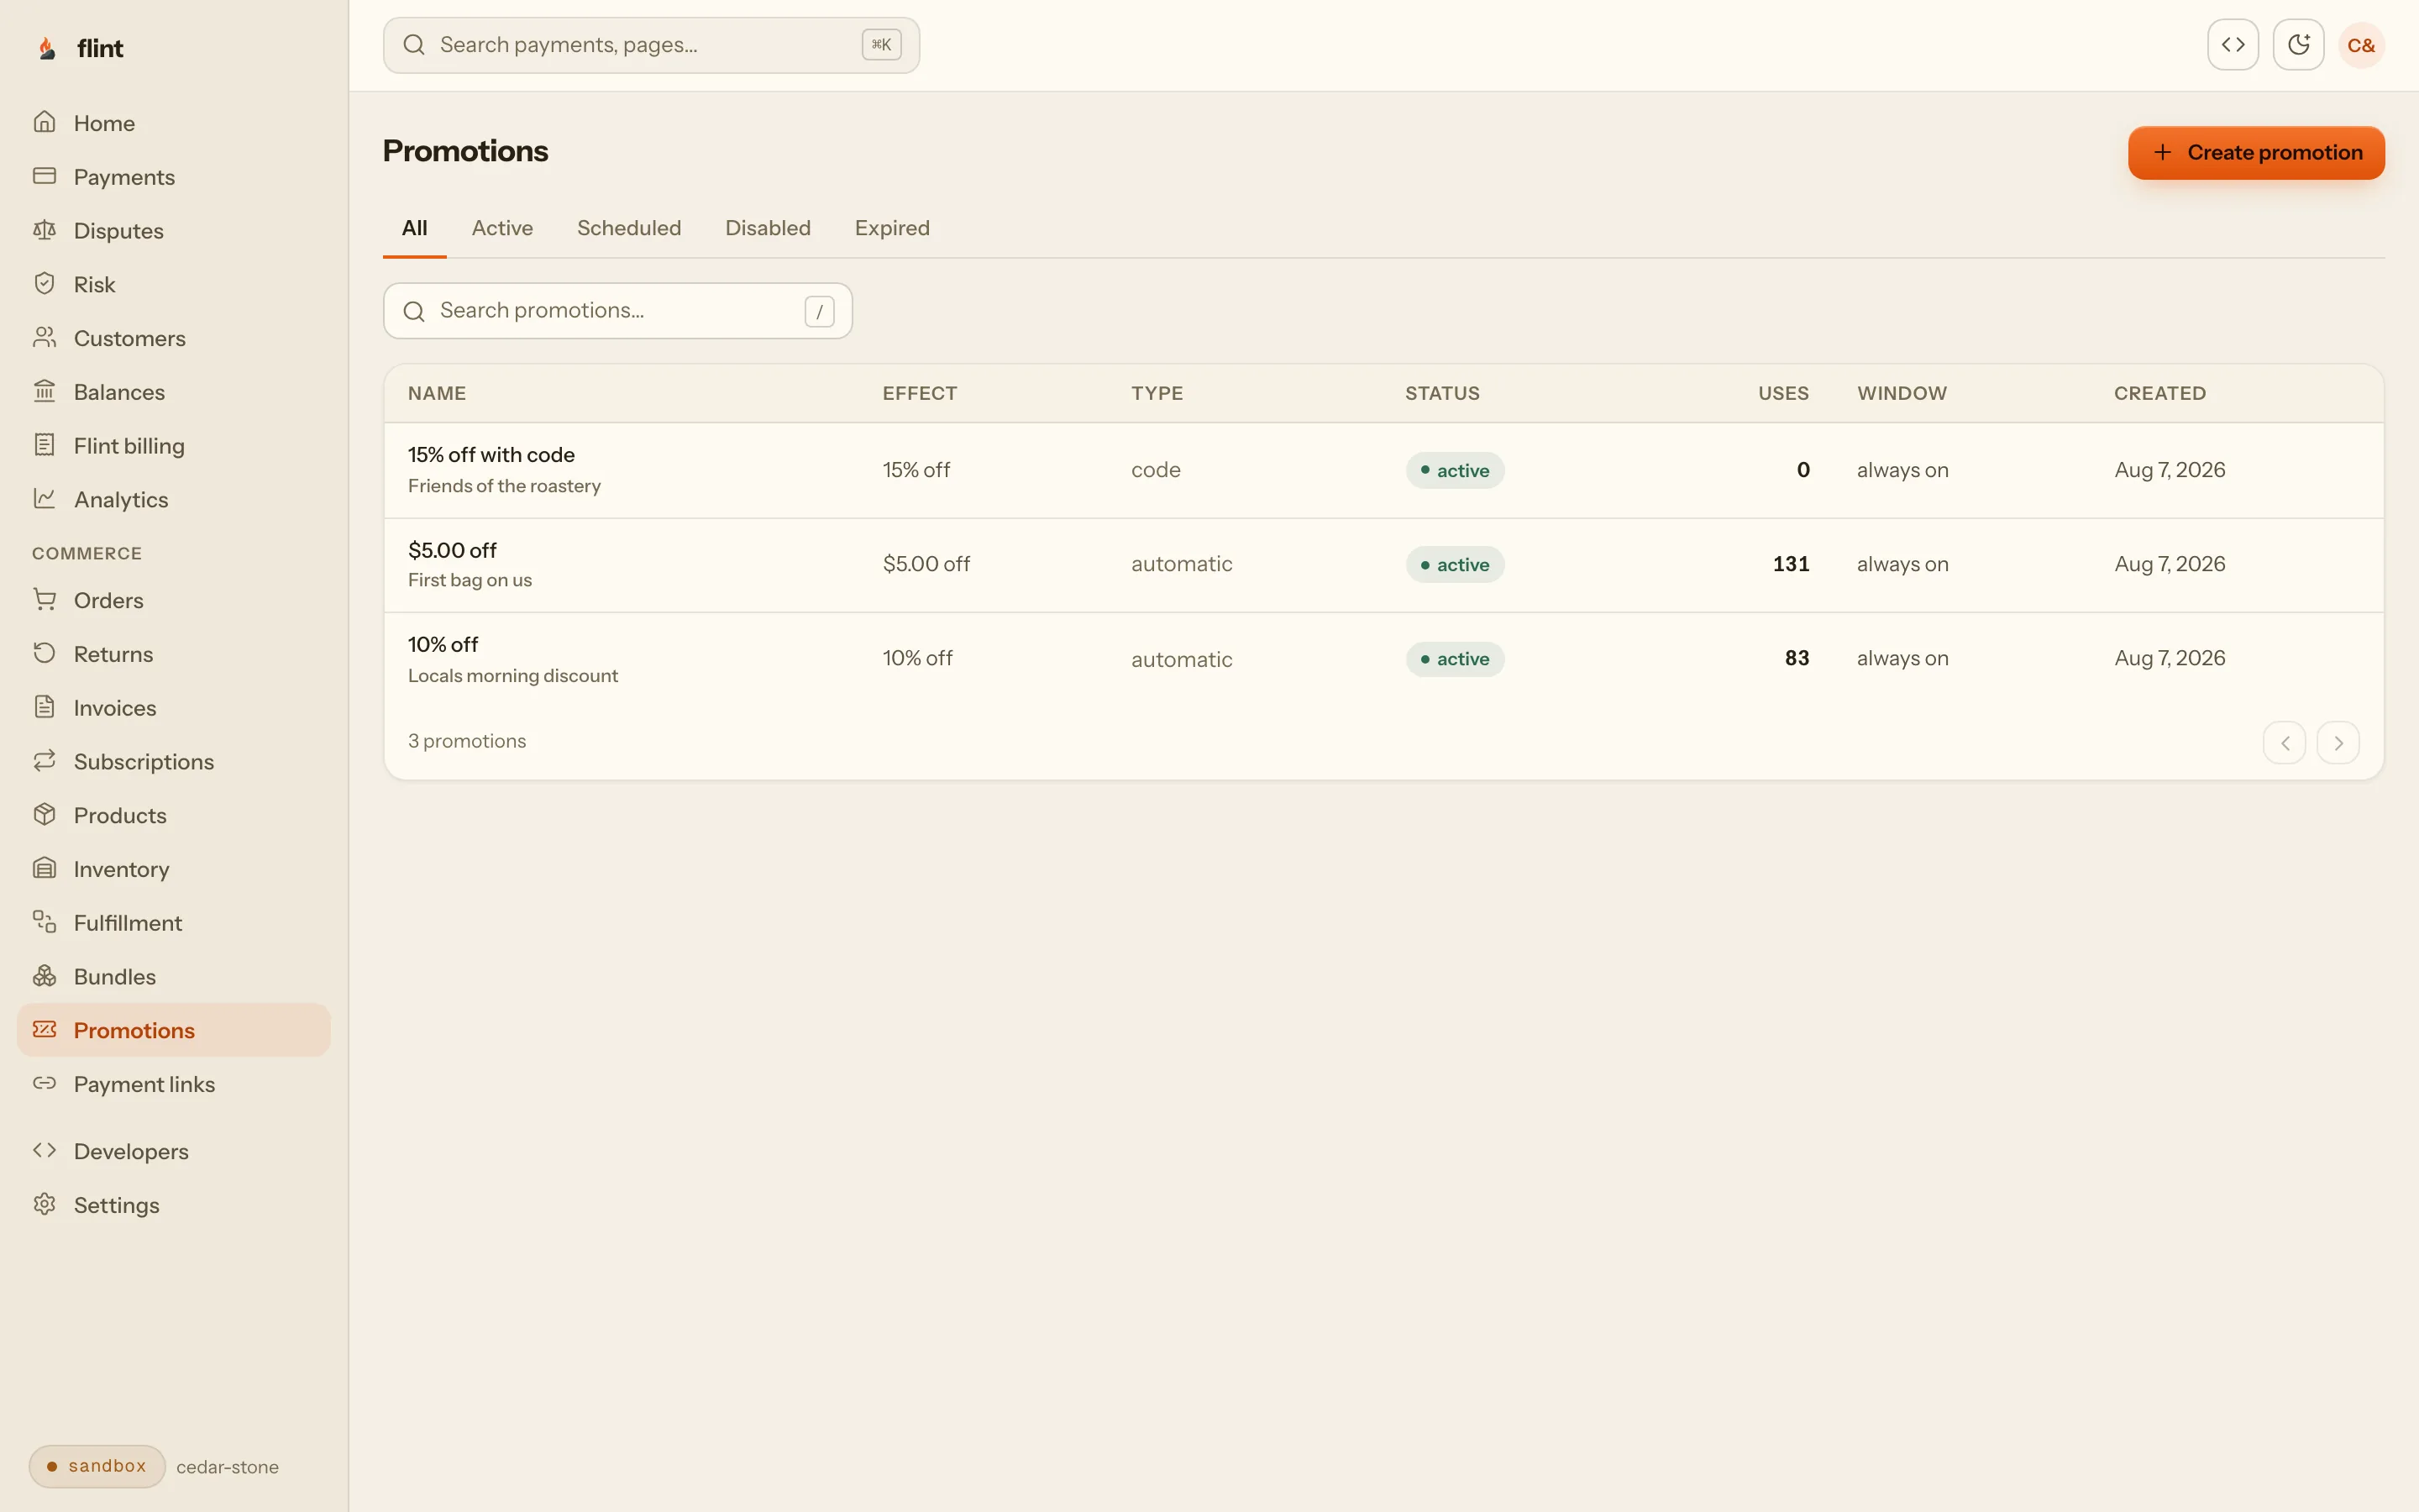The height and width of the screenshot is (1512, 2419).
Task: Click the NAME column header
Action: [437, 393]
